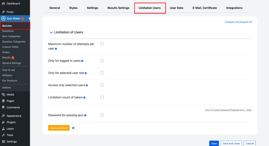Switch to E-Mail, Certificate tab
This screenshot has height=146, width=269.
point(205,8)
